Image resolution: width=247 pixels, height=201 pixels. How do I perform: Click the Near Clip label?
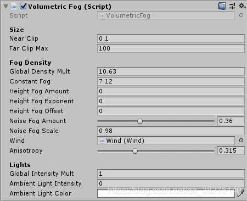click(x=24, y=38)
